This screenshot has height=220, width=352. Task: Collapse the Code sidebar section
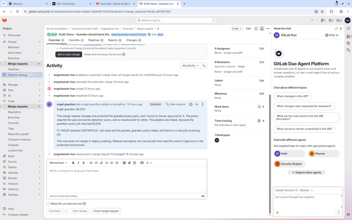coord(22,101)
